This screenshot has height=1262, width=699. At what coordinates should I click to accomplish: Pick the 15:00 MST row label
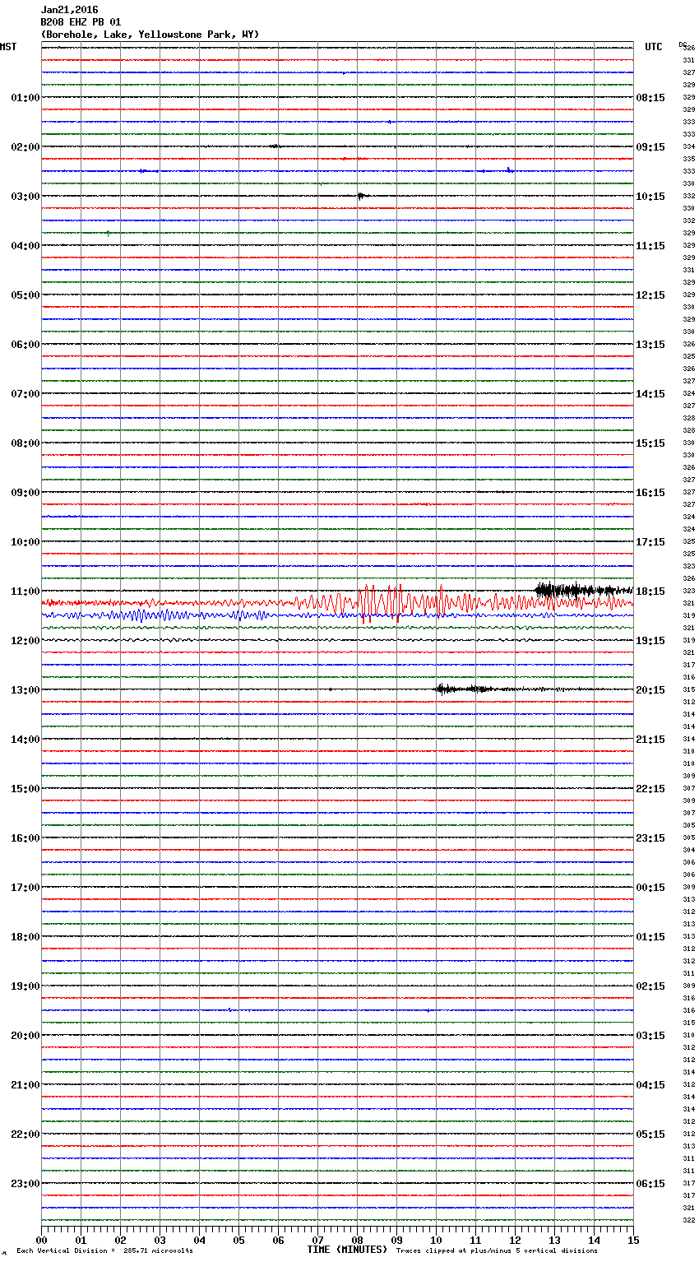(25, 789)
